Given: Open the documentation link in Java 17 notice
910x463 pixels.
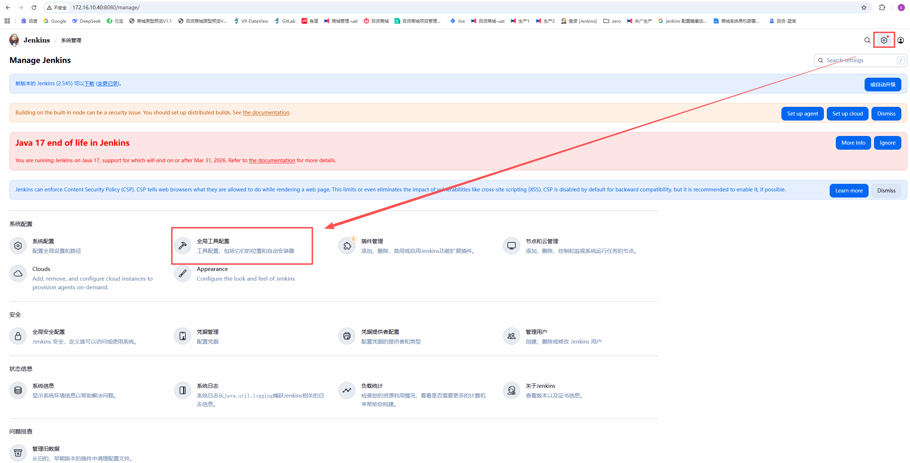Looking at the screenshot, I should coord(272,160).
